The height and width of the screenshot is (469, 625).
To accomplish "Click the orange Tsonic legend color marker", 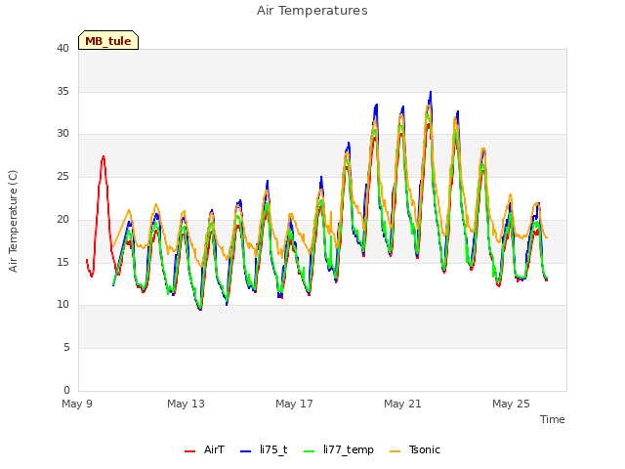I will click(395, 451).
